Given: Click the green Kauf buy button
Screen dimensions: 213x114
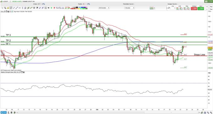Looking at the screenshot, I should pyautogui.click(x=201, y=8).
